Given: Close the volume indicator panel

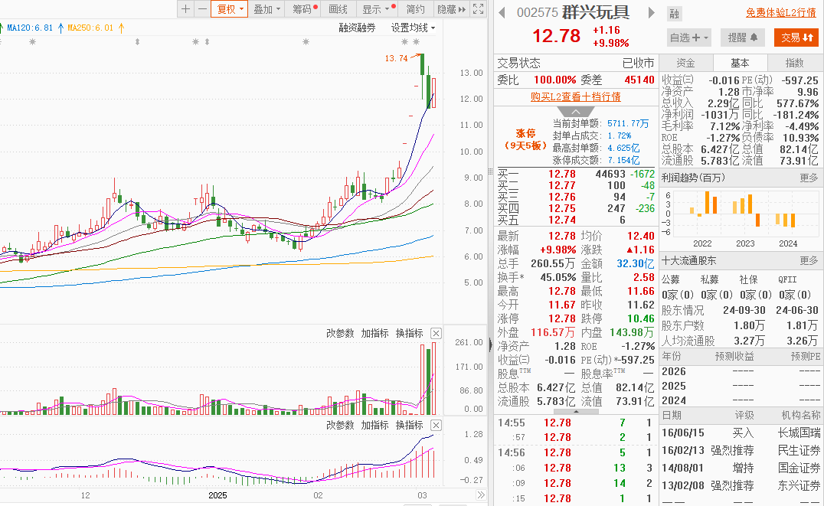Looking at the screenshot, I should (436, 333).
